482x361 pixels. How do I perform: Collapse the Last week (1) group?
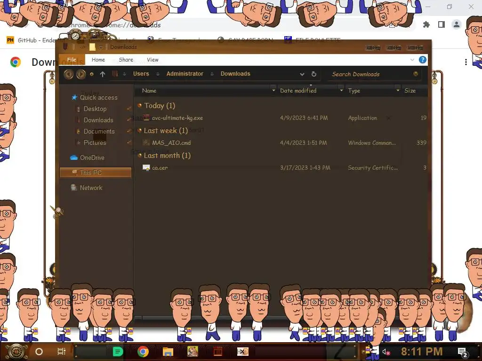pos(139,131)
